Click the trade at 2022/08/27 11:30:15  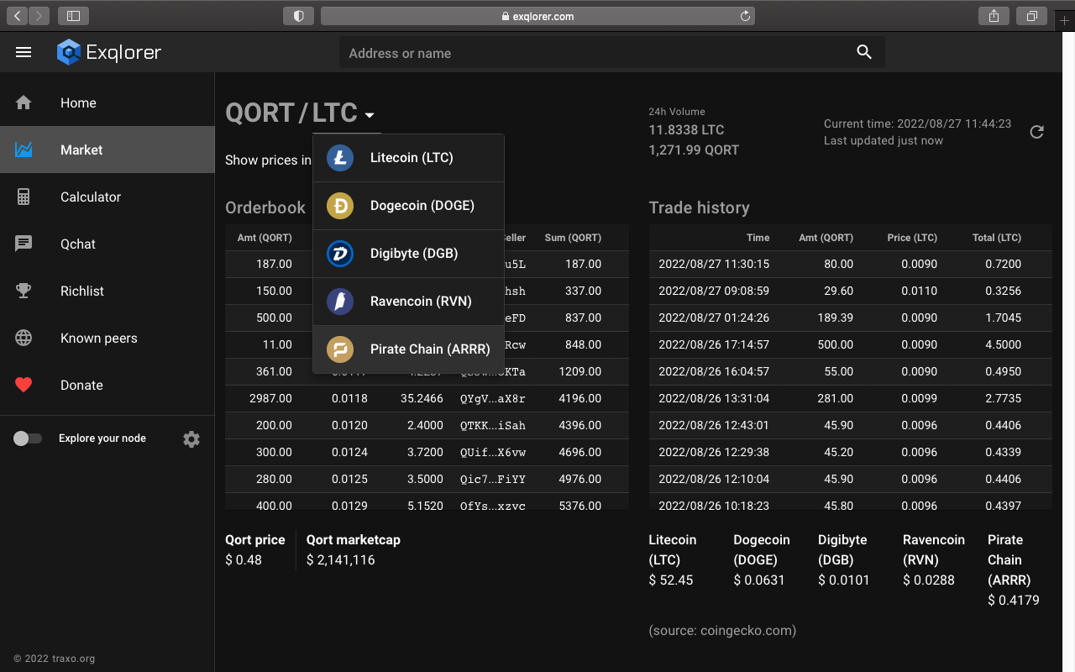coord(850,264)
